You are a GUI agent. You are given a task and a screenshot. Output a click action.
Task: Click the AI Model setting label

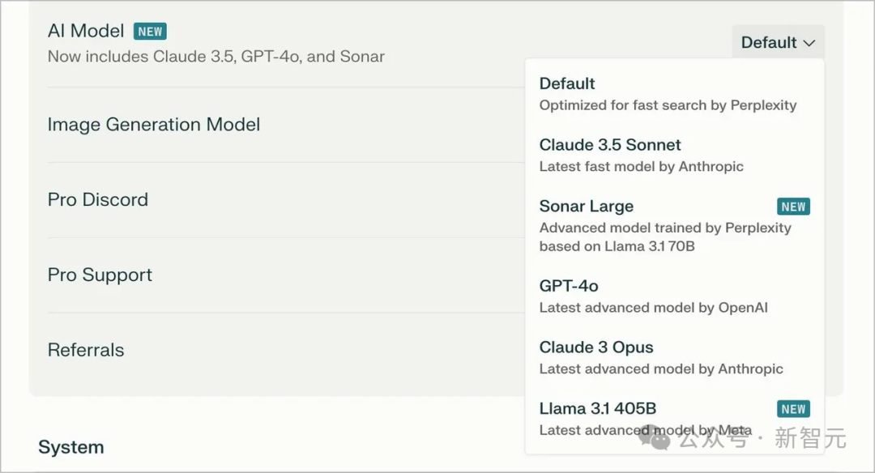[86, 32]
